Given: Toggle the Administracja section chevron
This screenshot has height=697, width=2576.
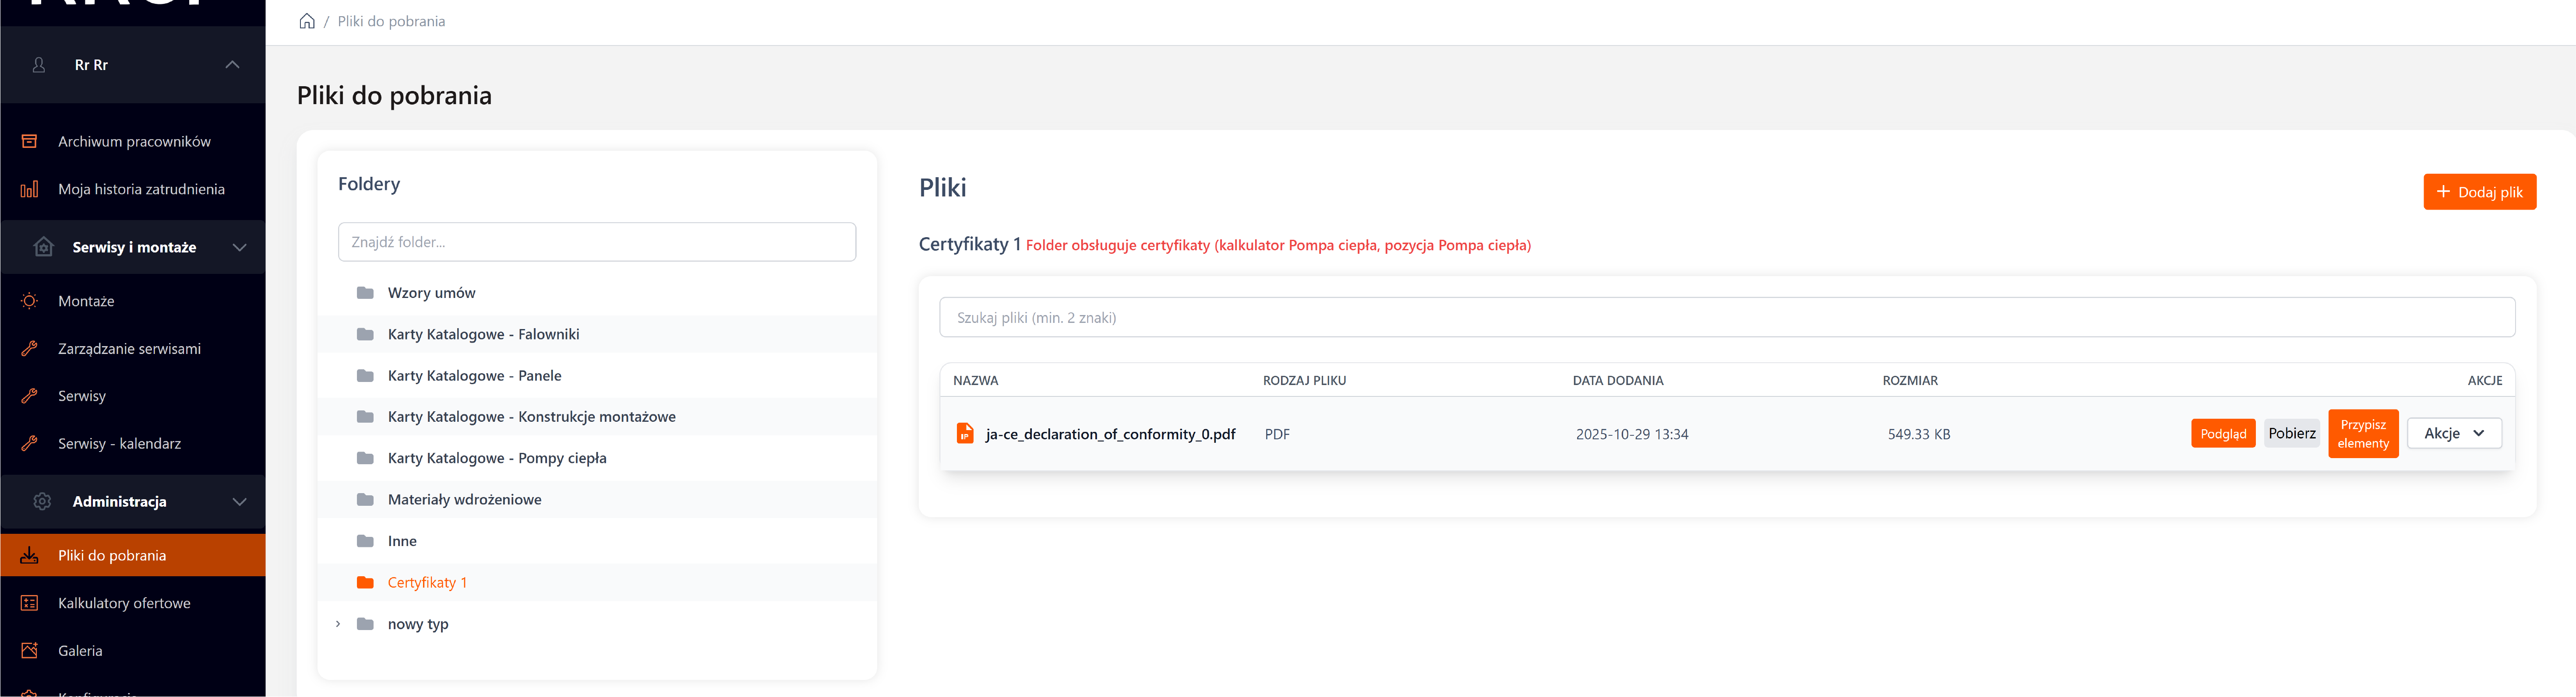Looking at the screenshot, I should (x=239, y=501).
